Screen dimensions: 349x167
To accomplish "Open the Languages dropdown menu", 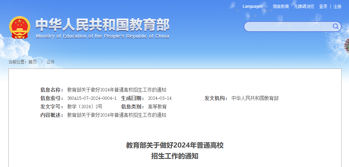I will [255, 6].
